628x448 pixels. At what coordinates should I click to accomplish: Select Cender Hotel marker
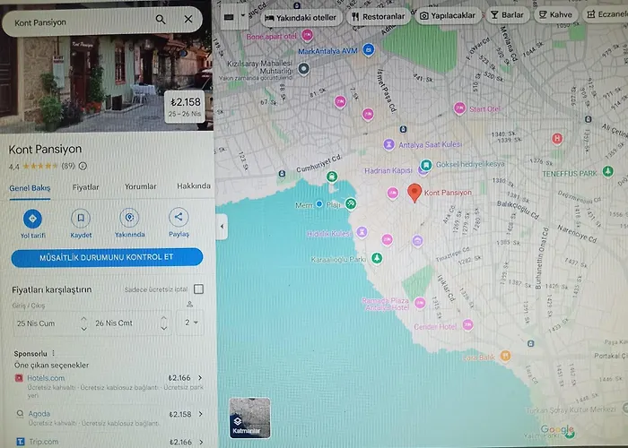tap(467, 324)
